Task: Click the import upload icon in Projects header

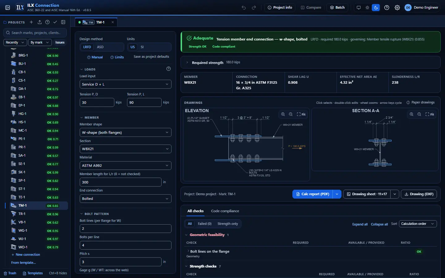Action: [40, 22]
